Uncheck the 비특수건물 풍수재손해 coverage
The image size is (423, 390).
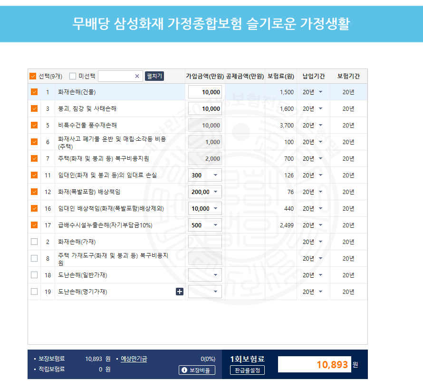point(34,125)
